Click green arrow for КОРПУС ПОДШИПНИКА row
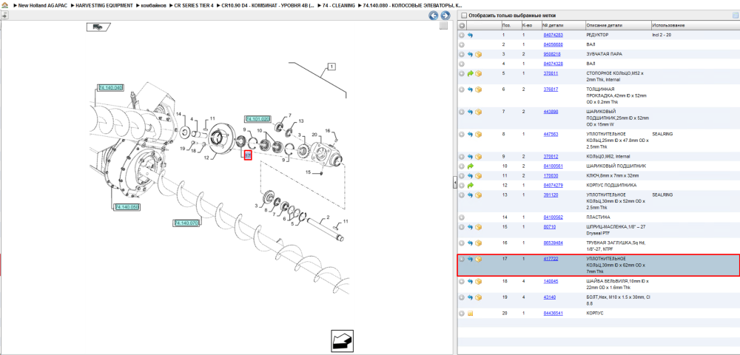 [x=470, y=186]
